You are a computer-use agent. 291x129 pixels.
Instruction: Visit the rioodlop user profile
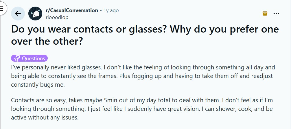tap(57, 17)
